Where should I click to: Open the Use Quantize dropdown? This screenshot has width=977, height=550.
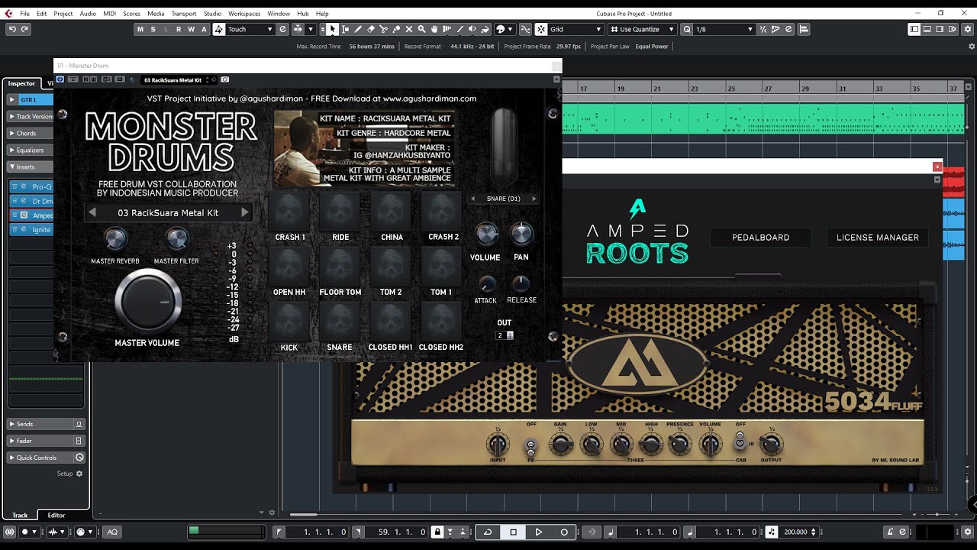(642, 29)
